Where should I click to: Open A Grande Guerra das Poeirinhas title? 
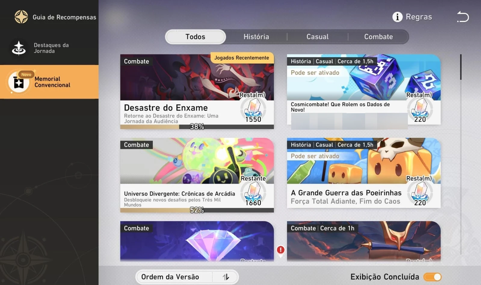pos(346,193)
